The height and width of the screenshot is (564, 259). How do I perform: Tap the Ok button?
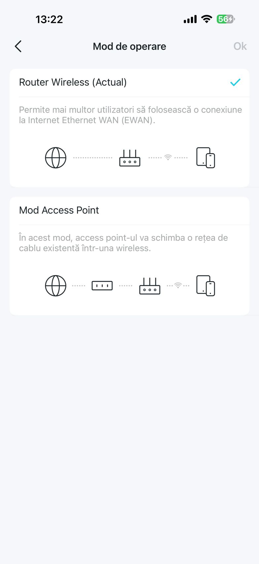240,46
